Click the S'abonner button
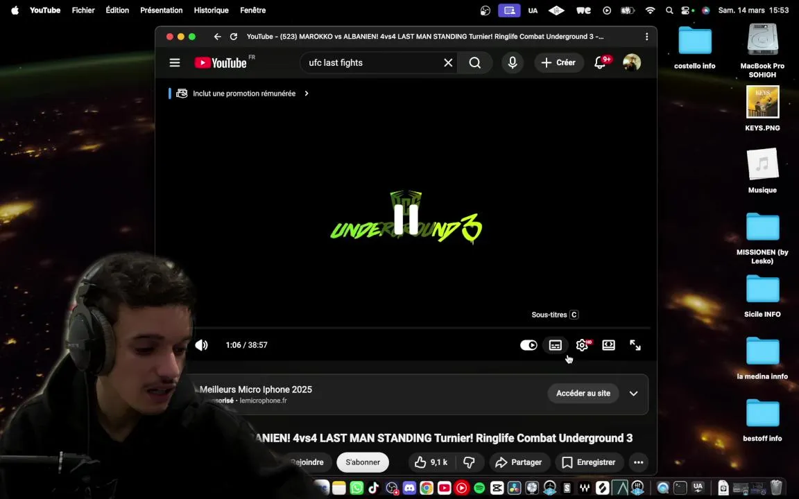 tap(363, 462)
